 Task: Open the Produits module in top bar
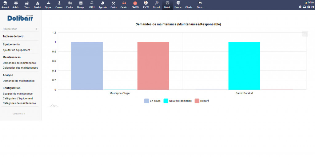(38, 5)
